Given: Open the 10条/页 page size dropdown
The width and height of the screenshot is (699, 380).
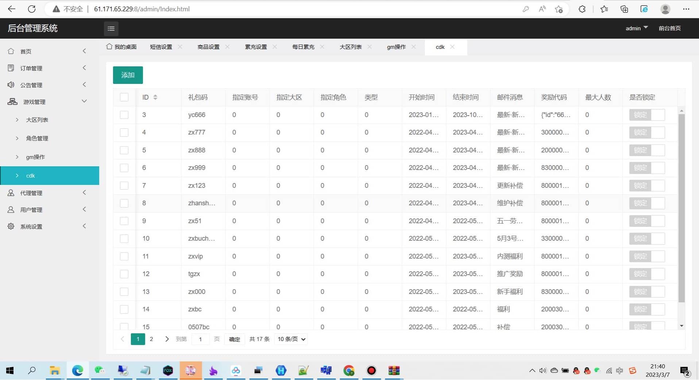Looking at the screenshot, I should point(290,339).
